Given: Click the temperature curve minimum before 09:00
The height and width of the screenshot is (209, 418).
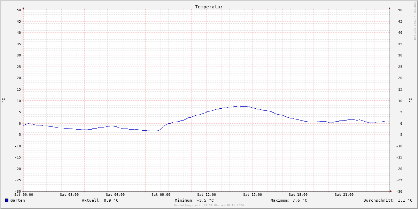Looking at the screenshot, I should click(x=153, y=131).
